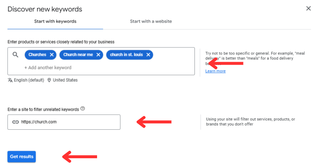The height and width of the screenshot is (165, 316).
Task: Select the Churches keyword chip label
Action: click(x=37, y=55)
